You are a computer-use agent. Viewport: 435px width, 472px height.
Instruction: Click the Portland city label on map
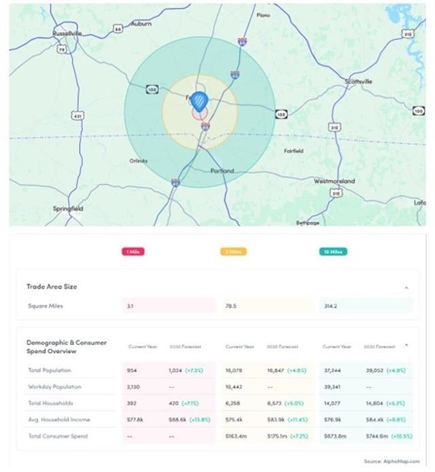(222, 170)
